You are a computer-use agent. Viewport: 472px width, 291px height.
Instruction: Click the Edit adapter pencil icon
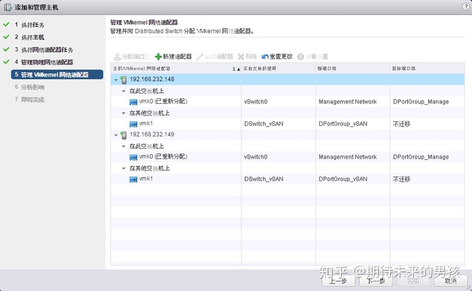[199, 56]
